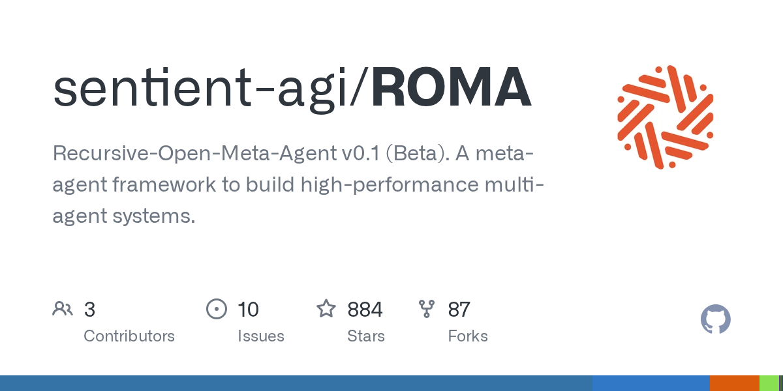The image size is (783, 391).
Task: Click the Contributors people icon
Action: 63,309
